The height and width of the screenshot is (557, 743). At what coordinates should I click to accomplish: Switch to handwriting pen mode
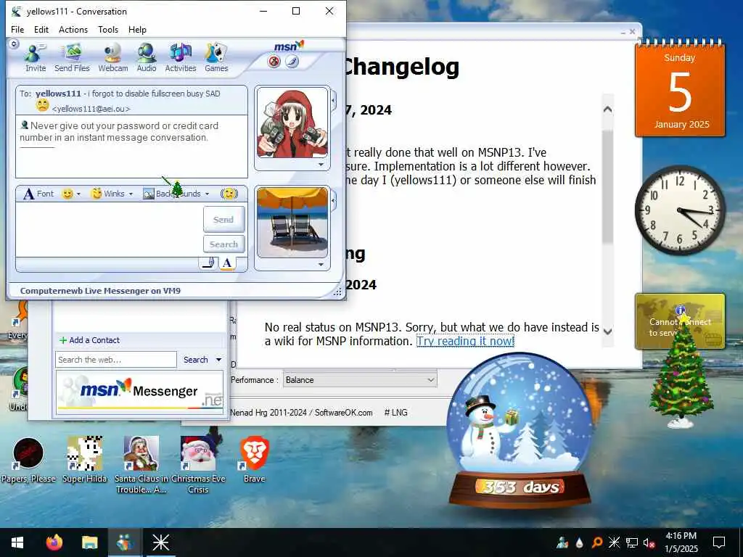coord(208,263)
